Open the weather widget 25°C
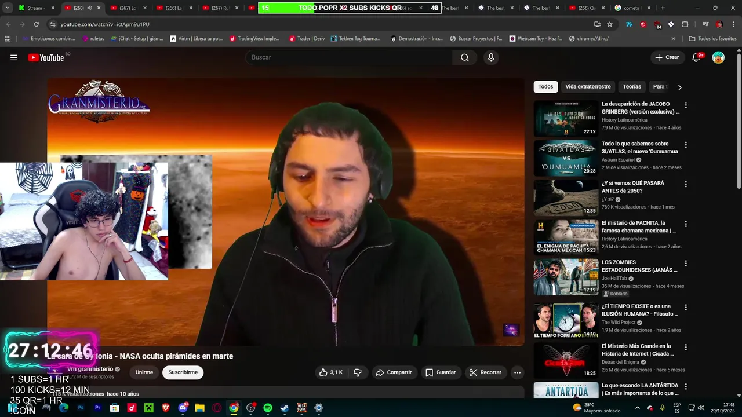 596,408
